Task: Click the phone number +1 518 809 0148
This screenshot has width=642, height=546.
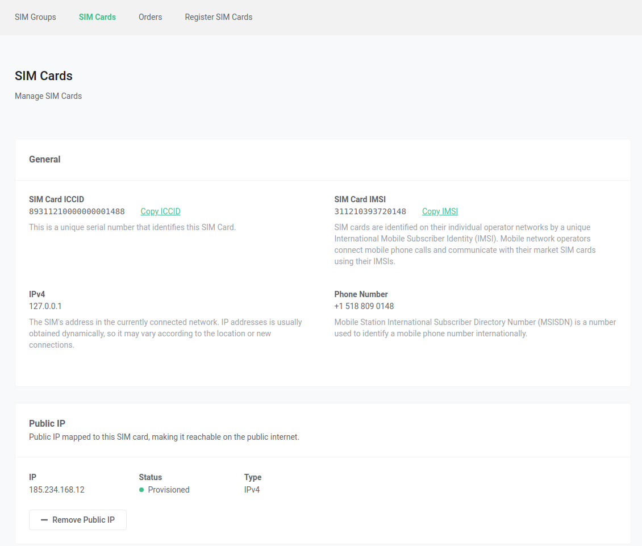Action: 364,306
